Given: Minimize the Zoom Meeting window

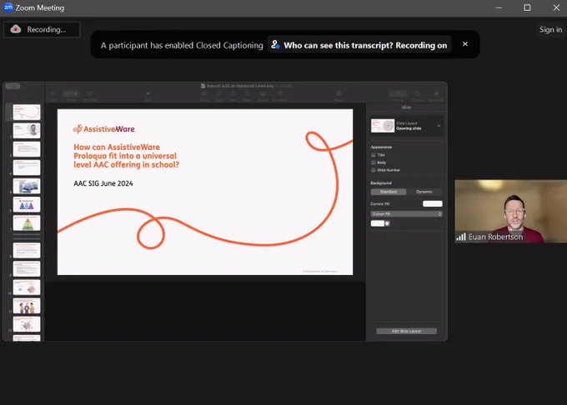Looking at the screenshot, I should (x=499, y=7).
